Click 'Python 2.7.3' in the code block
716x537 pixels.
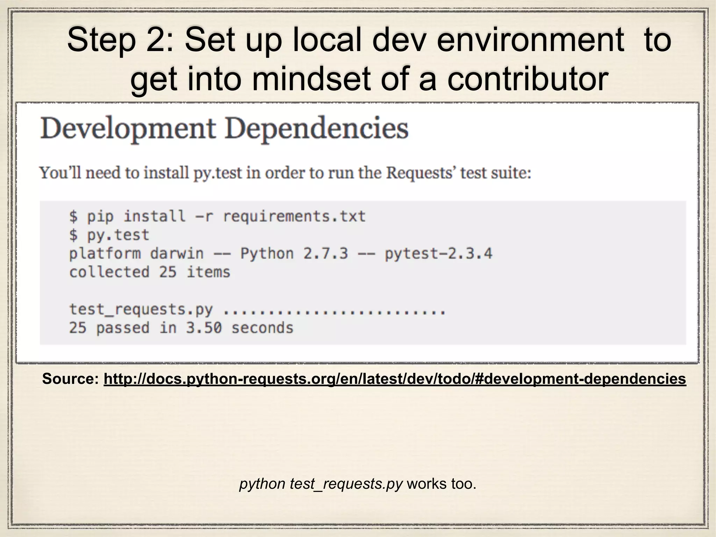click(294, 253)
